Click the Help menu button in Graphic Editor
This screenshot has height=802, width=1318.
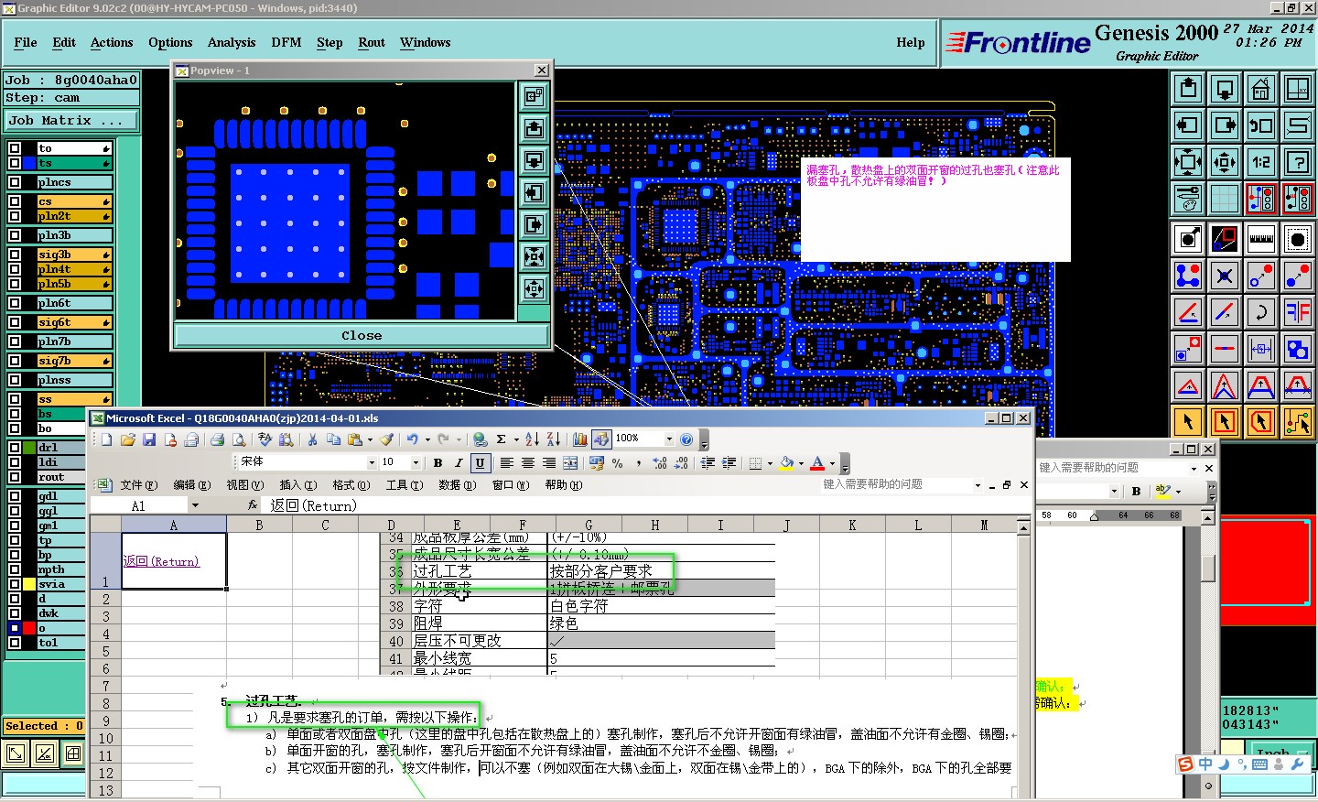[911, 42]
